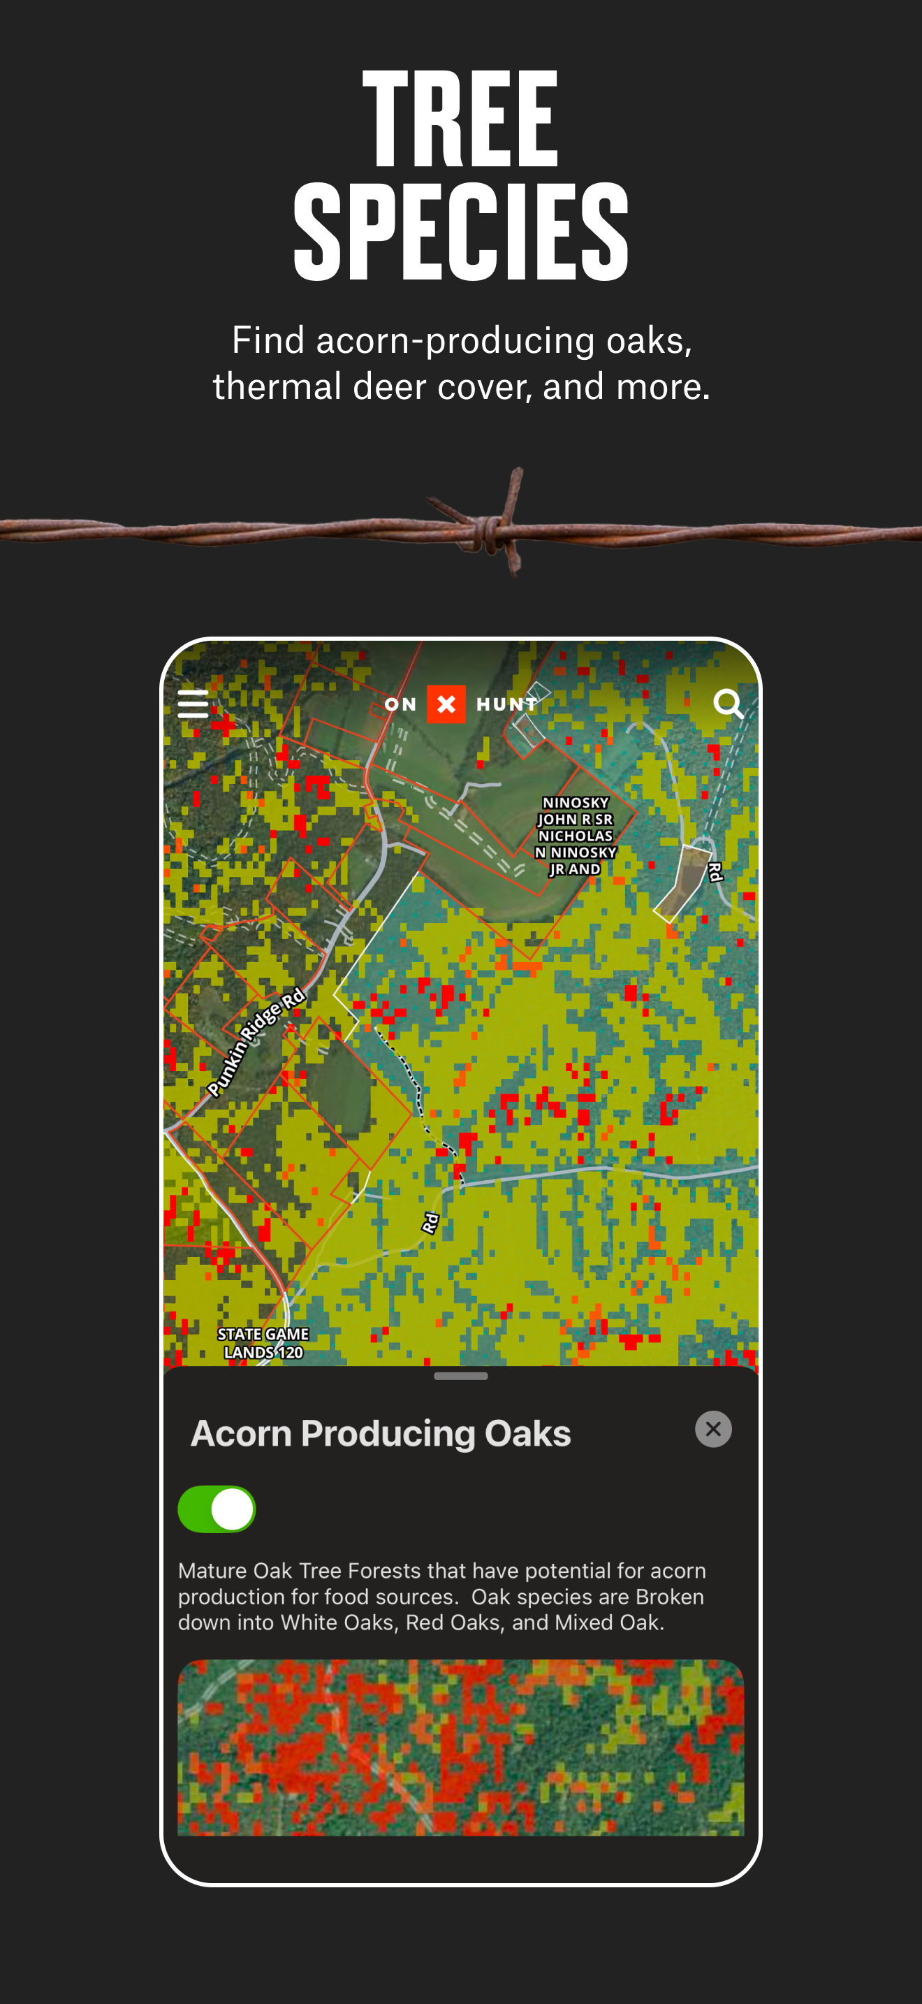
Task: Select the Acorn Producing Oaks title
Action: point(381,1433)
